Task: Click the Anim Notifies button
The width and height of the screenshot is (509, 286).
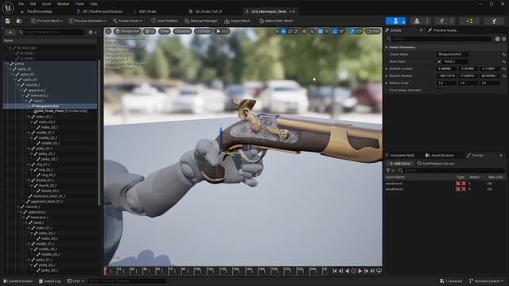Action: [165, 21]
